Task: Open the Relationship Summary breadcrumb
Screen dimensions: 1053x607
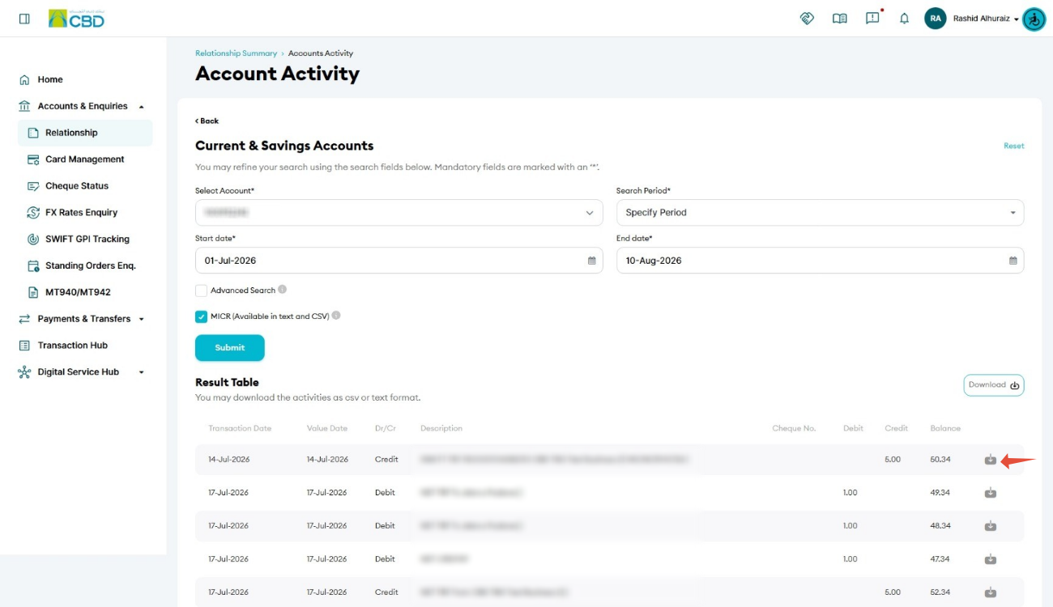Action: (x=236, y=53)
